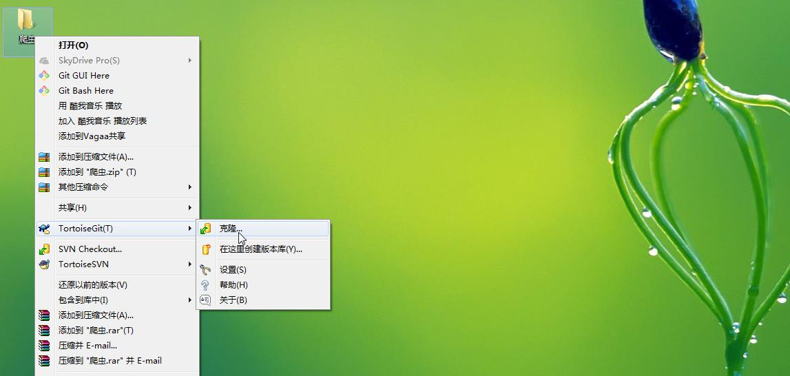Screen dimensions: 790x376
Task: Click the archive icon beside 添加到压缩文件(A)... above 爬虫.zip
Action: pyautogui.click(x=44, y=157)
